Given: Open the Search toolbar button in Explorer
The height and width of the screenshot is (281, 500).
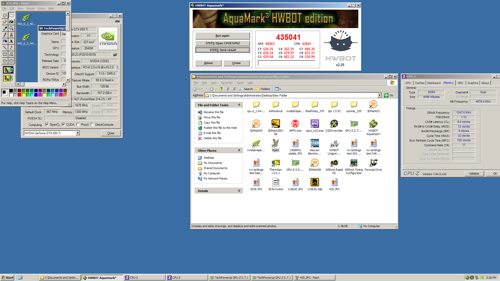Looking at the screenshot, I should tap(246, 89).
